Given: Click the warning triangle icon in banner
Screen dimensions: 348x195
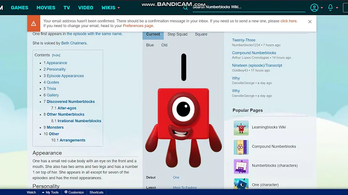Looking at the screenshot, I should point(33,24).
